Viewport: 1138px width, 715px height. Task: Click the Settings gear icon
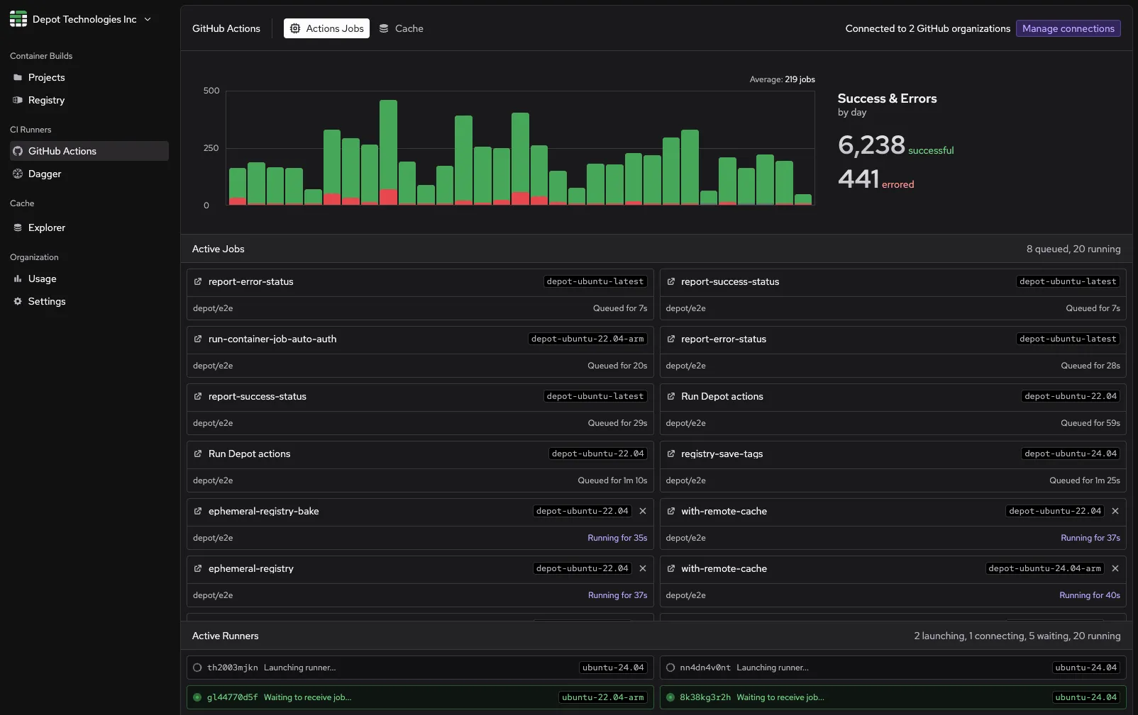coord(17,301)
